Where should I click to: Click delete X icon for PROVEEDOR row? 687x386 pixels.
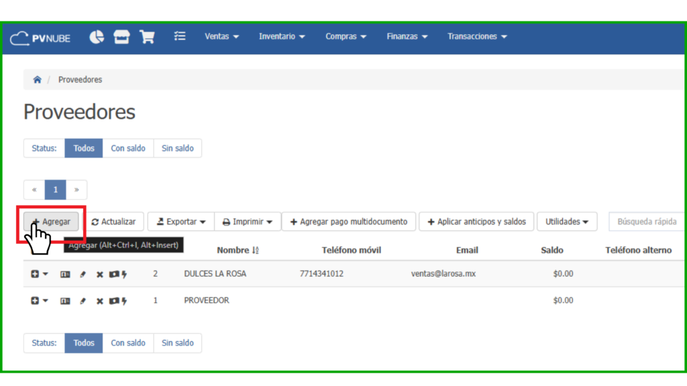(x=100, y=301)
